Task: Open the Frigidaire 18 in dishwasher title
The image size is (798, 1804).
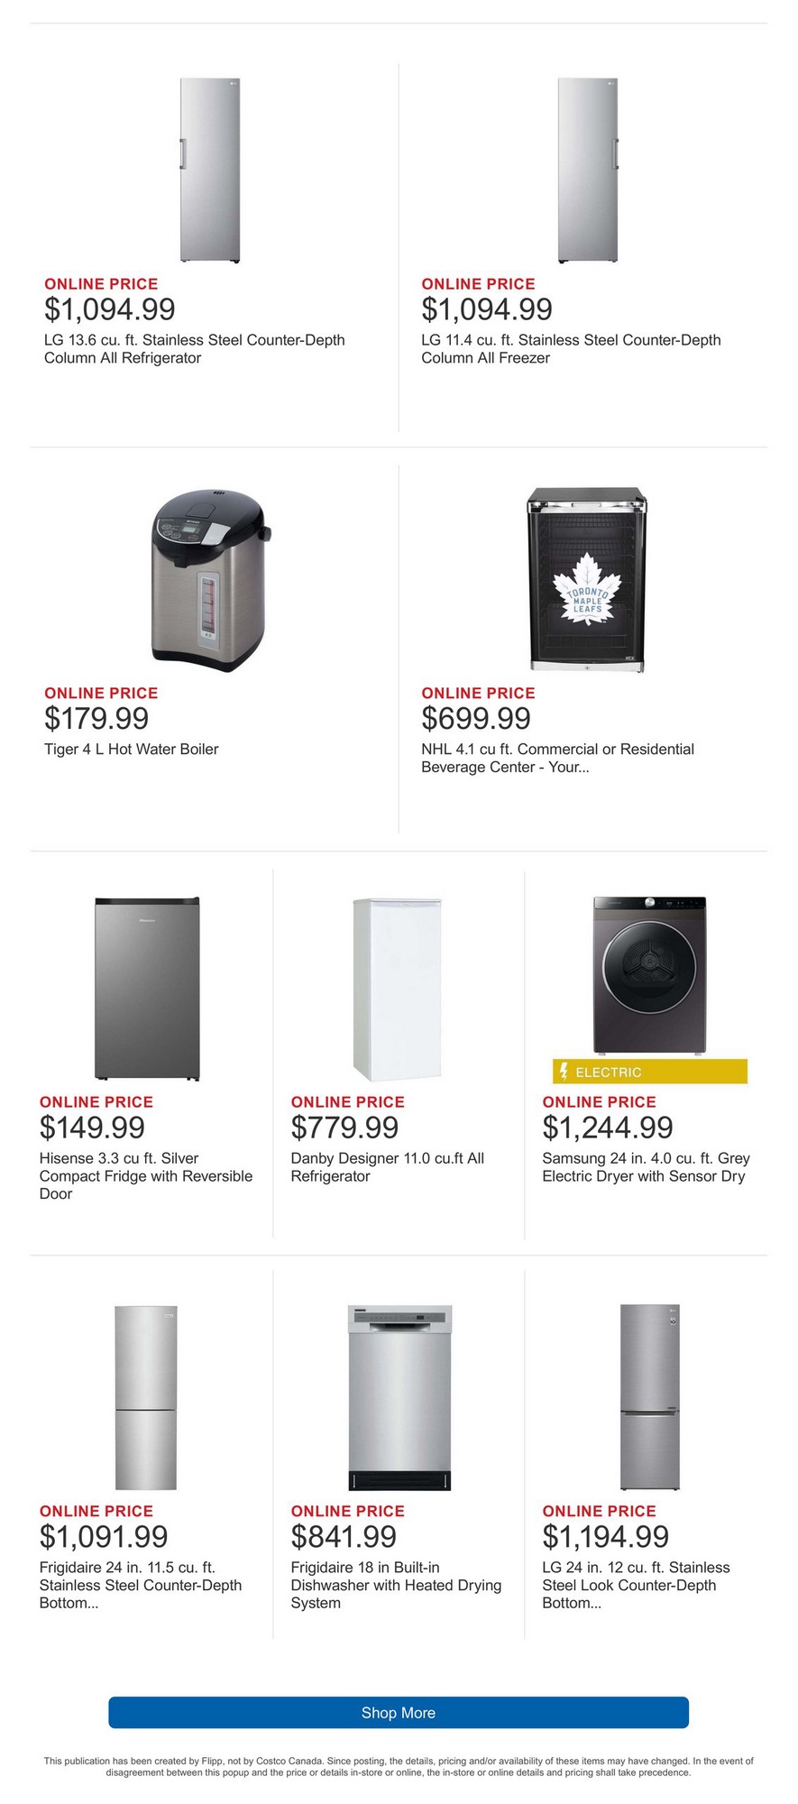Action: point(396,1585)
